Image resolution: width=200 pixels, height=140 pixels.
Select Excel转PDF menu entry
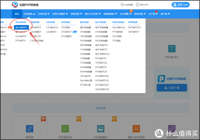coord(21,36)
